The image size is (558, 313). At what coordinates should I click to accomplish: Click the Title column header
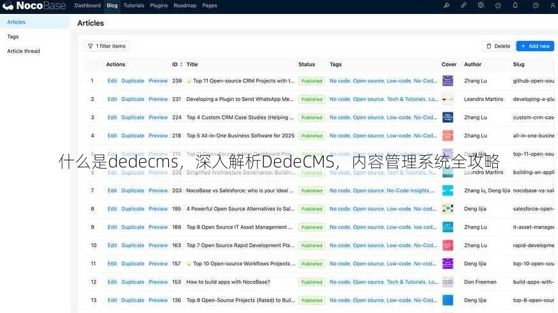point(192,65)
